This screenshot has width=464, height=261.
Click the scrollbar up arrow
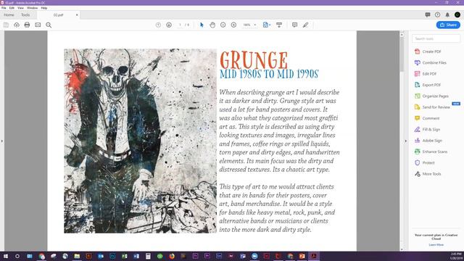click(x=402, y=35)
